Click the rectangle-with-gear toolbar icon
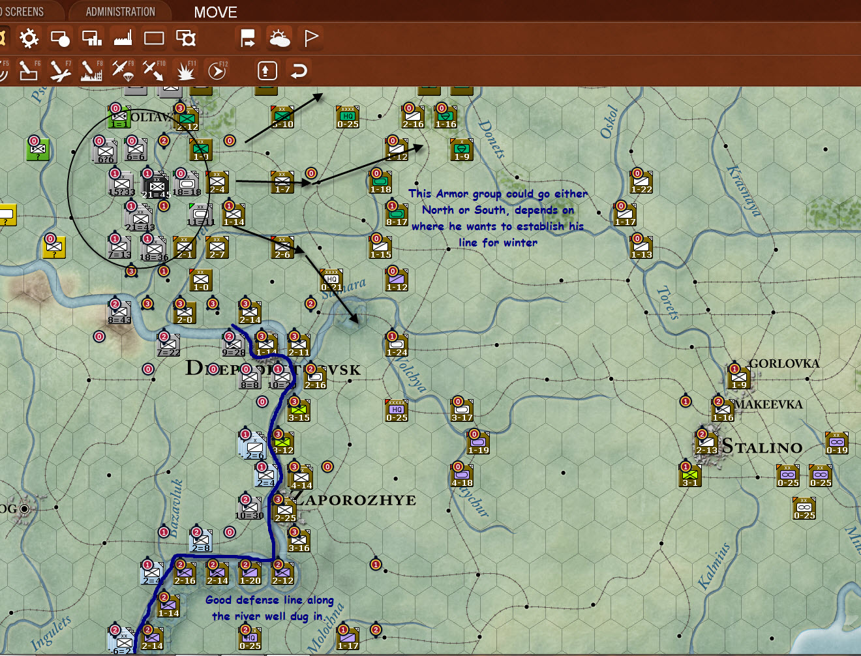Image resolution: width=861 pixels, height=656 pixels. 186,38
